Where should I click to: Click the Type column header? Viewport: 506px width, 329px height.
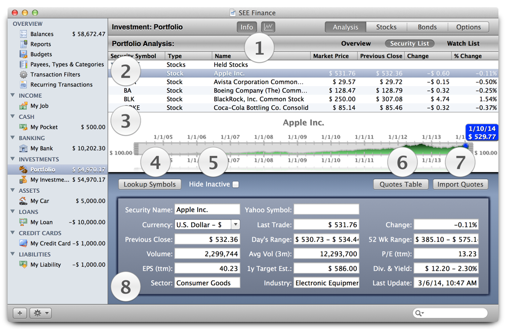[188, 56]
